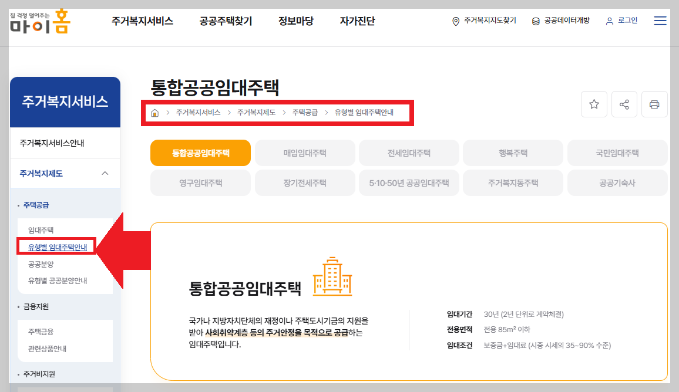The width and height of the screenshot is (679, 392).
Task: Select the 공공기숙사 tab
Action: click(x=617, y=183)
